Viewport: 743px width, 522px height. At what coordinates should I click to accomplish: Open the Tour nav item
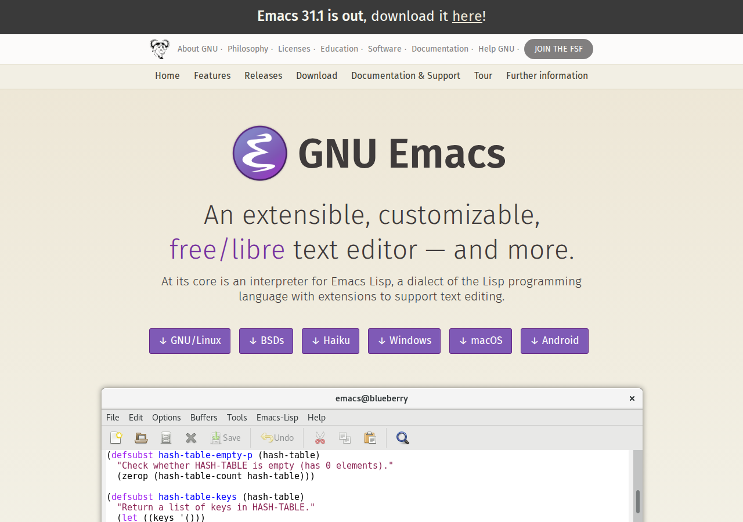point(483,76)
